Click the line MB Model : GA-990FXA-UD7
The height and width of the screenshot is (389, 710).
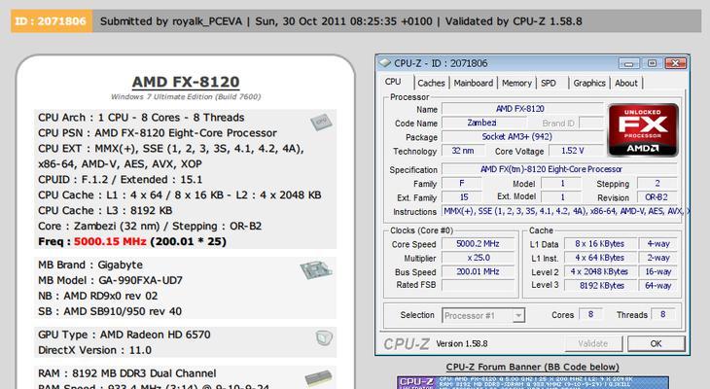110,280
